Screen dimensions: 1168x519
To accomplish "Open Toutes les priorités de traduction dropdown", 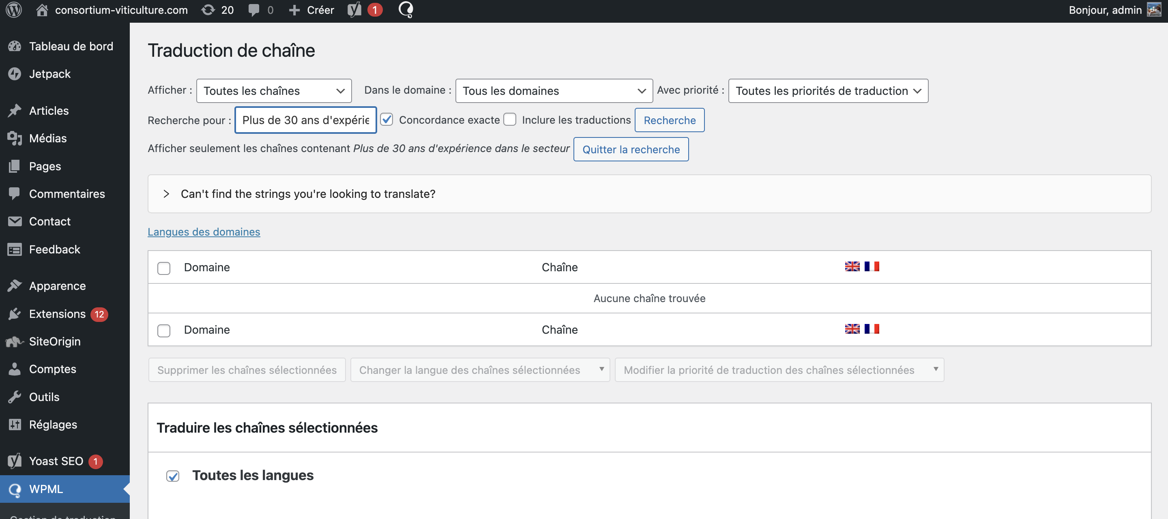I will coord(828,91).
